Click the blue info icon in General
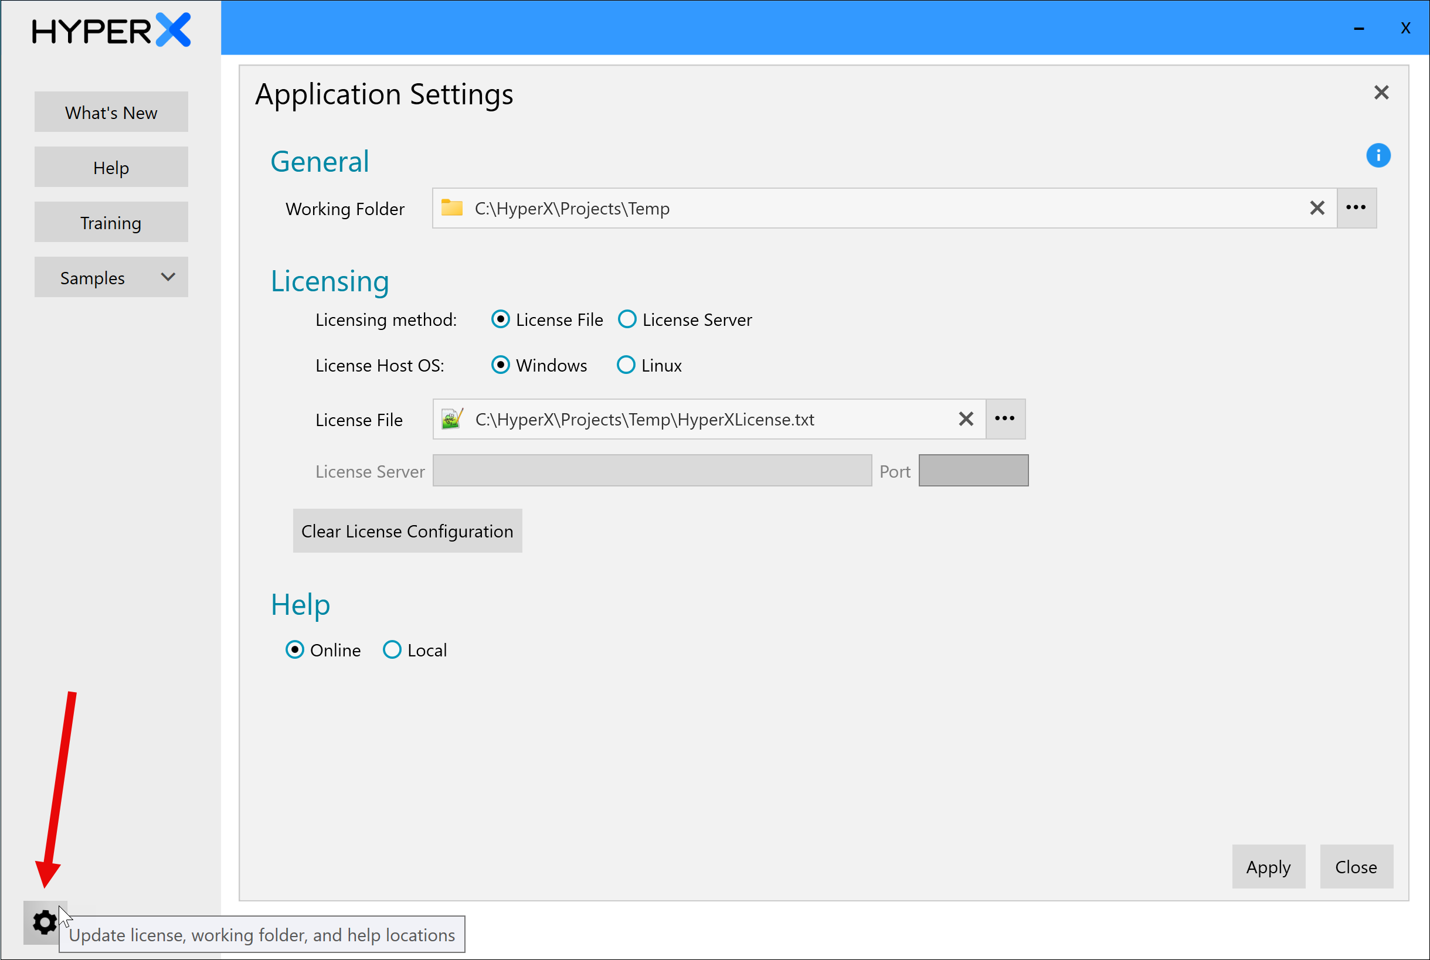The width and height of the screenshot is (1430, 960). [1378, 155]
